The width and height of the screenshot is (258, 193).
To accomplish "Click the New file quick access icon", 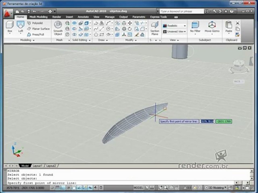I will pos(17,12).
